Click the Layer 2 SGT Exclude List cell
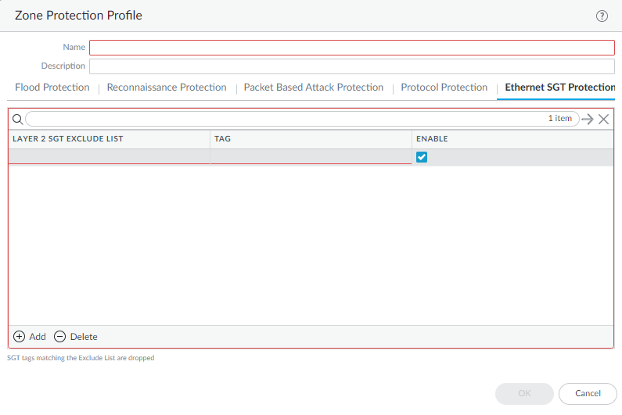 [x=109, y=157]
